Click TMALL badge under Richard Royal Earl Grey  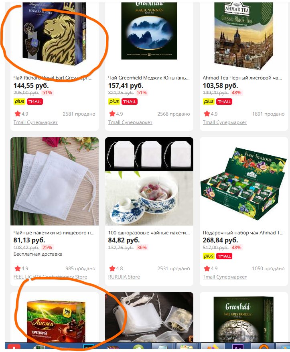(x=35, y=102)
